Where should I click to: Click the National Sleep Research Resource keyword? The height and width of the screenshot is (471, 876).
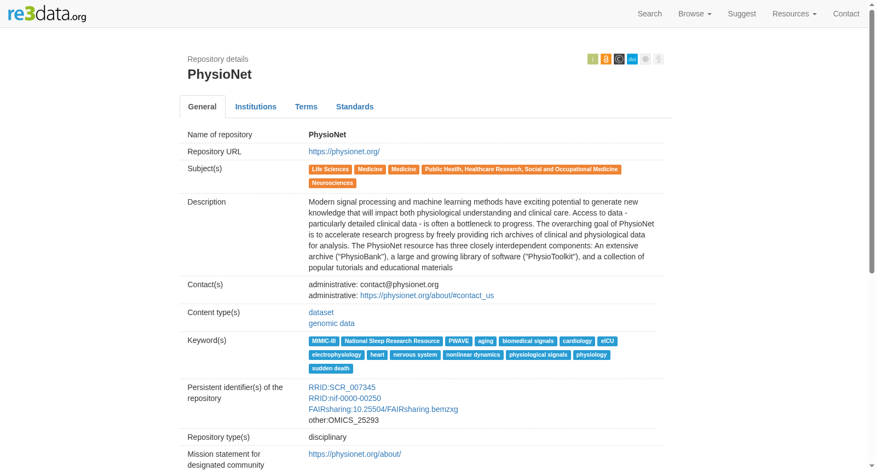[x=392, y=341]
